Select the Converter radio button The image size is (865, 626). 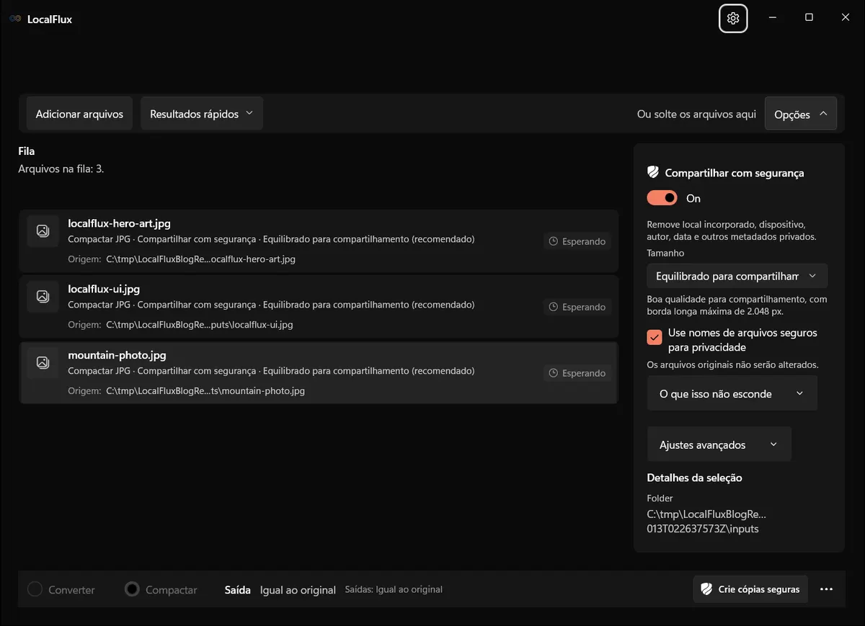tap(35, 589)
